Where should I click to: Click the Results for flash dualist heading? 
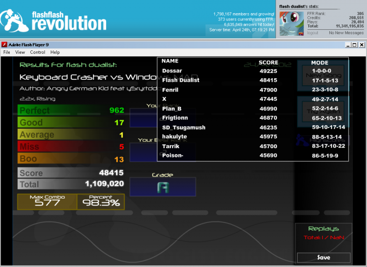coord(68,65)
